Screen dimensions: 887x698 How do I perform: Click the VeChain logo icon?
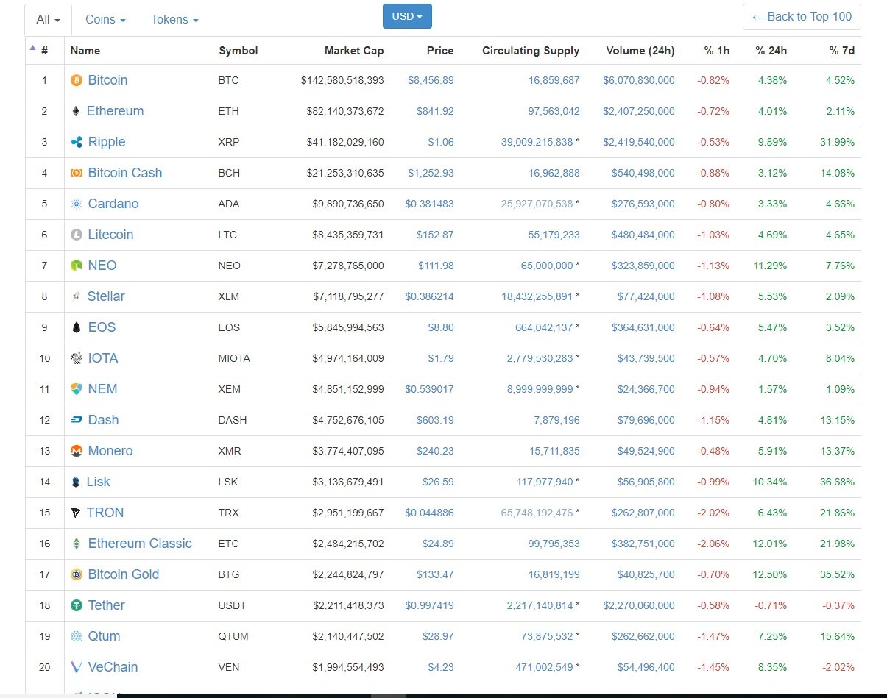[x=77, y=667]
